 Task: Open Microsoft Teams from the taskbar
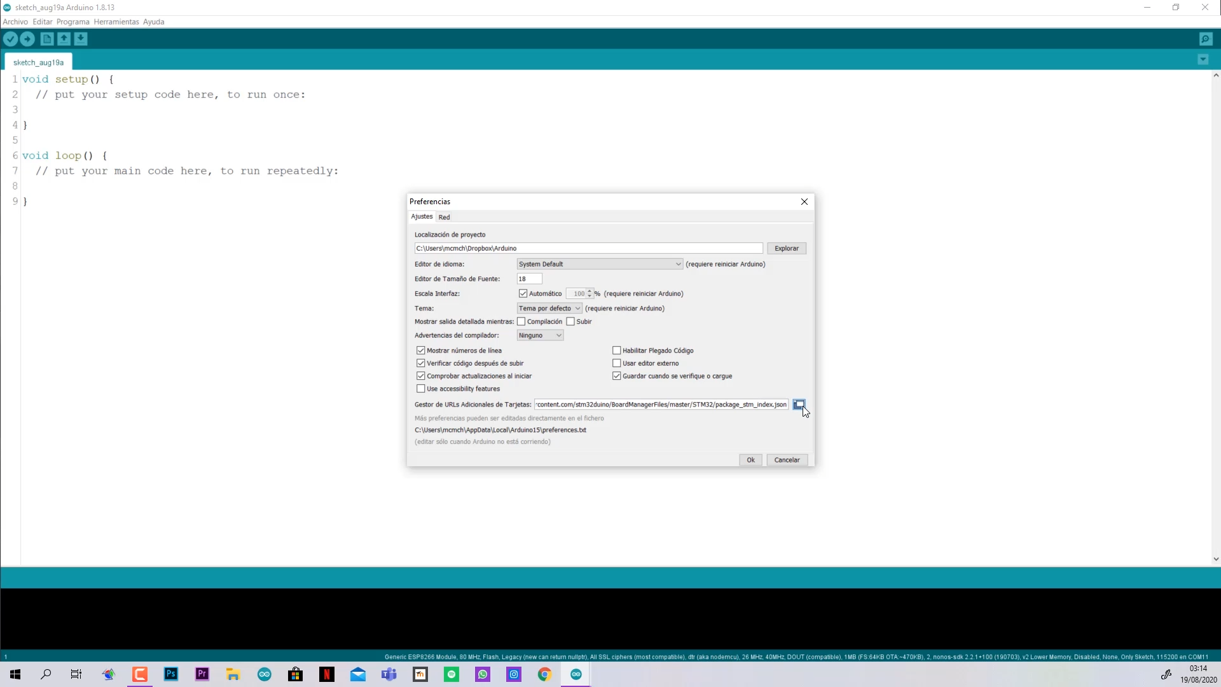[x=389, y=674]
